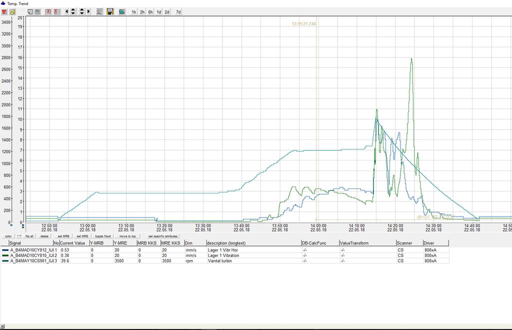Click the gray list toolbar icon
512x330 pixels.
click(37, 12)
